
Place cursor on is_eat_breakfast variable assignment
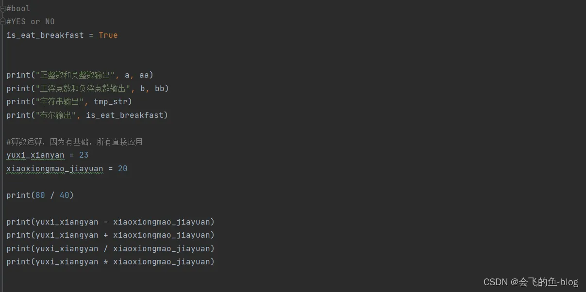[x=45, y=35]
